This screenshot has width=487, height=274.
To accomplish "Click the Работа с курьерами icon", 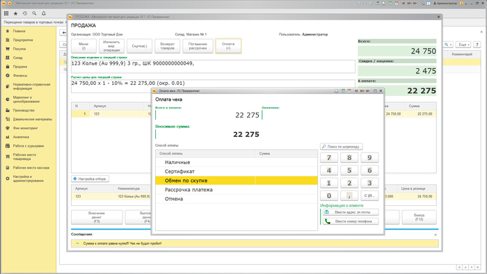I will [8, 146].
